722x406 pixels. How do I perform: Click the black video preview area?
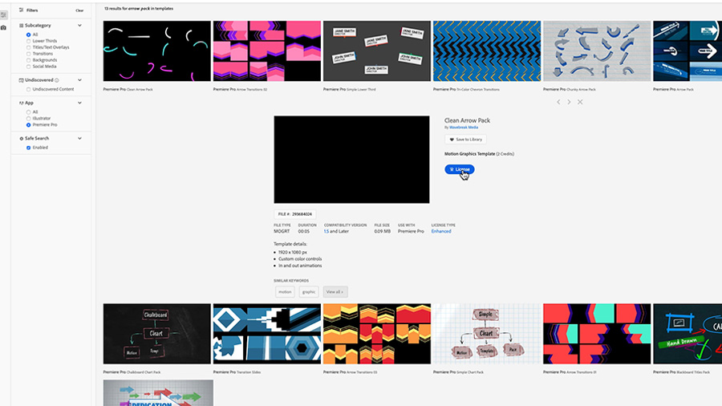click(x=352, y=160)
